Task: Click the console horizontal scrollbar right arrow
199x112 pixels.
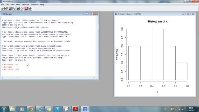Action: (x=94, y=77)
